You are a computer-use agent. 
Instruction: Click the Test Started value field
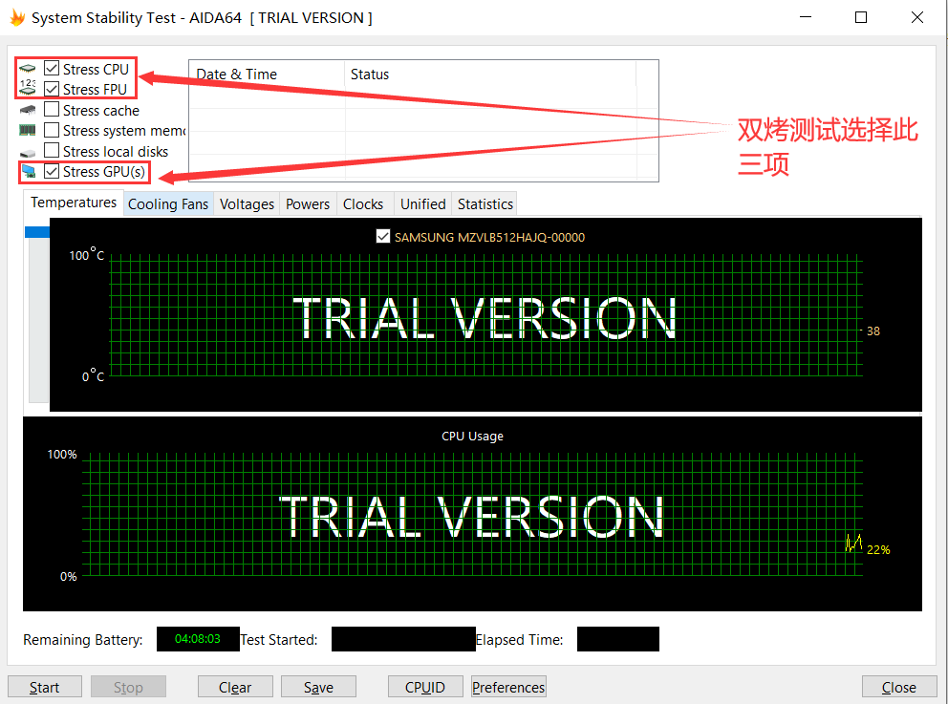coord(403,639)
